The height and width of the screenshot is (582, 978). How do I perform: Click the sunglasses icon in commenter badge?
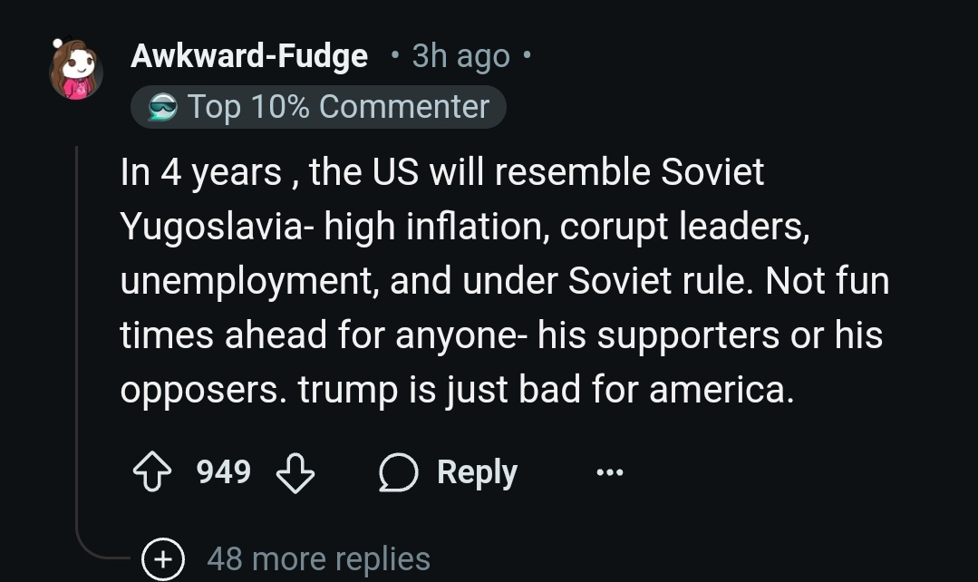click(164, 108)
